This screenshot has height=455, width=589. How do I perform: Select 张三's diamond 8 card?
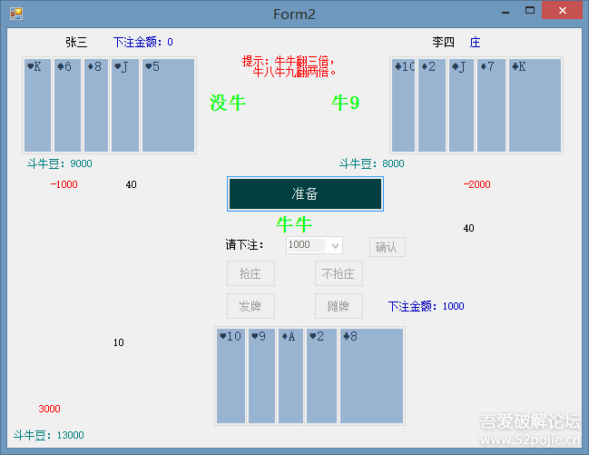point(96,105)
